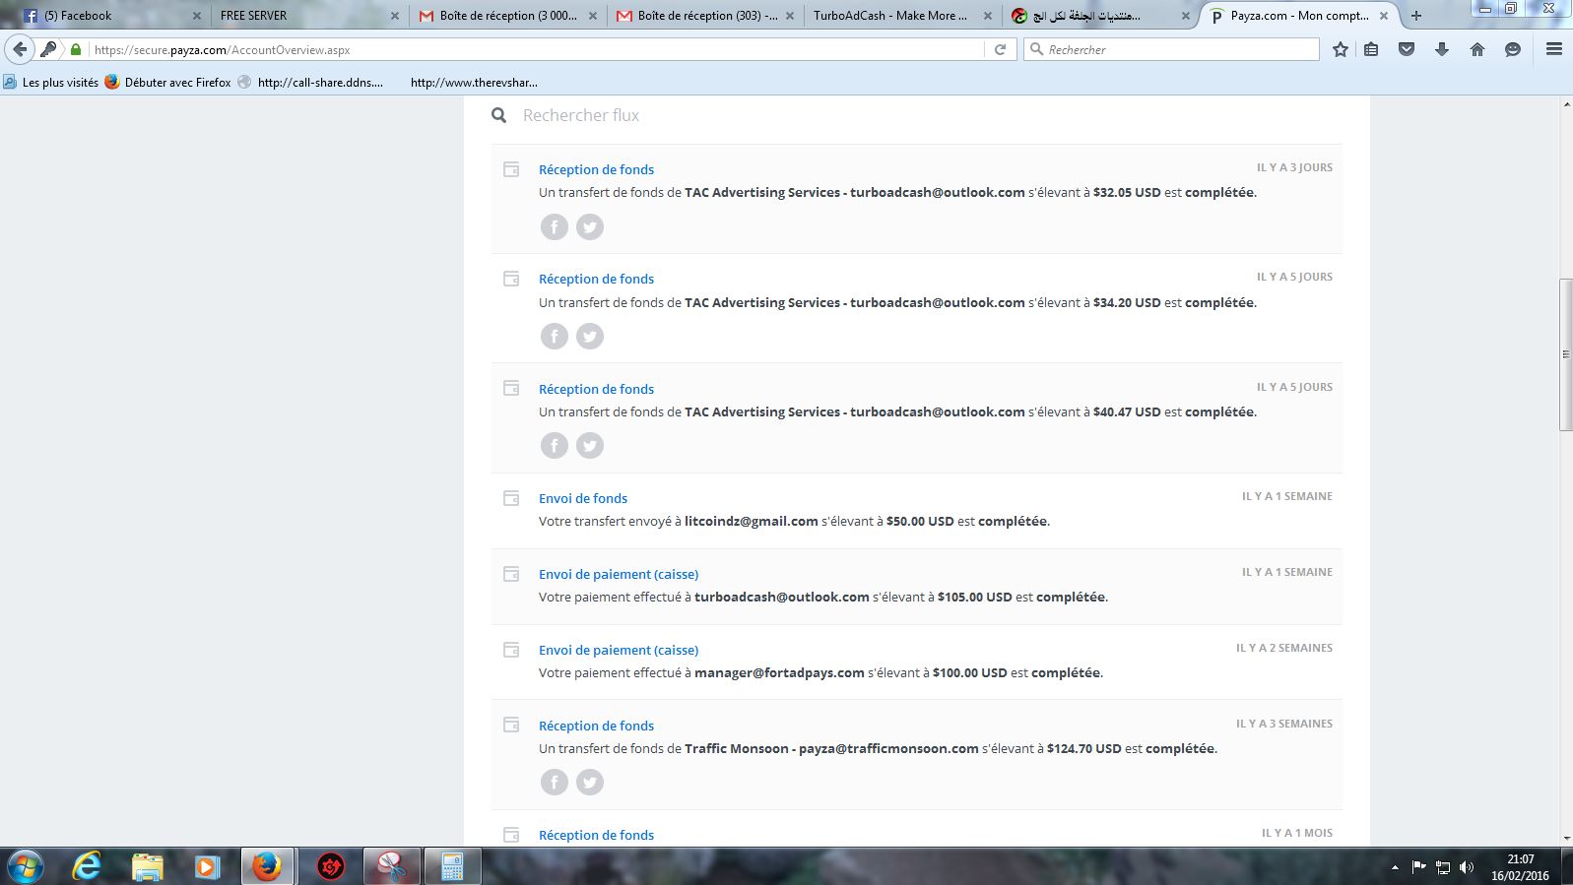Click the wallet icon of the $50.00 Envoi de fonds
This screenshot has width=1573, height=885.
(511, 498)
